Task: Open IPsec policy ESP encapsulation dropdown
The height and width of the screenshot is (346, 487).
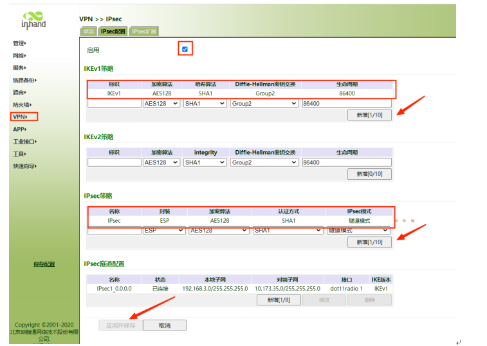Action: pos(164,230)
